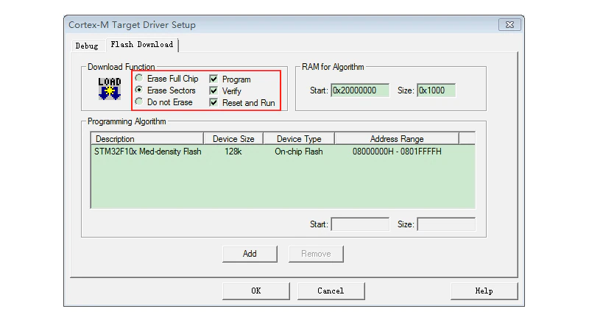Click the 08000000H - 0801FFFFH address range

click(x=397, y=152)
